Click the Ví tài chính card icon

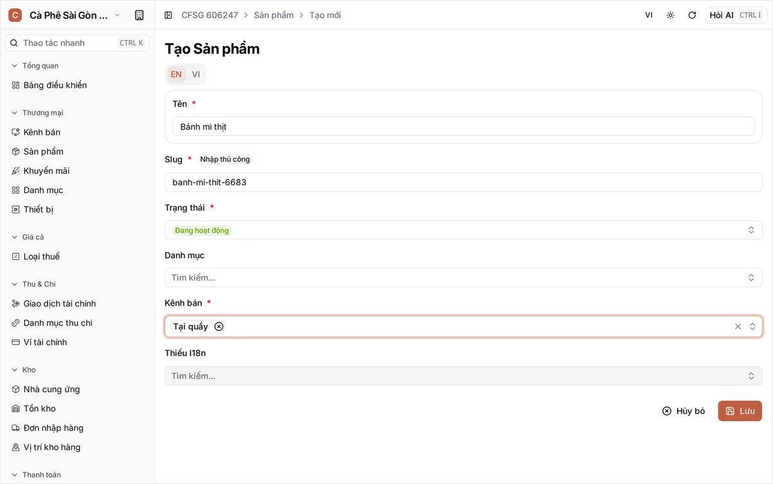click(16, 342)
